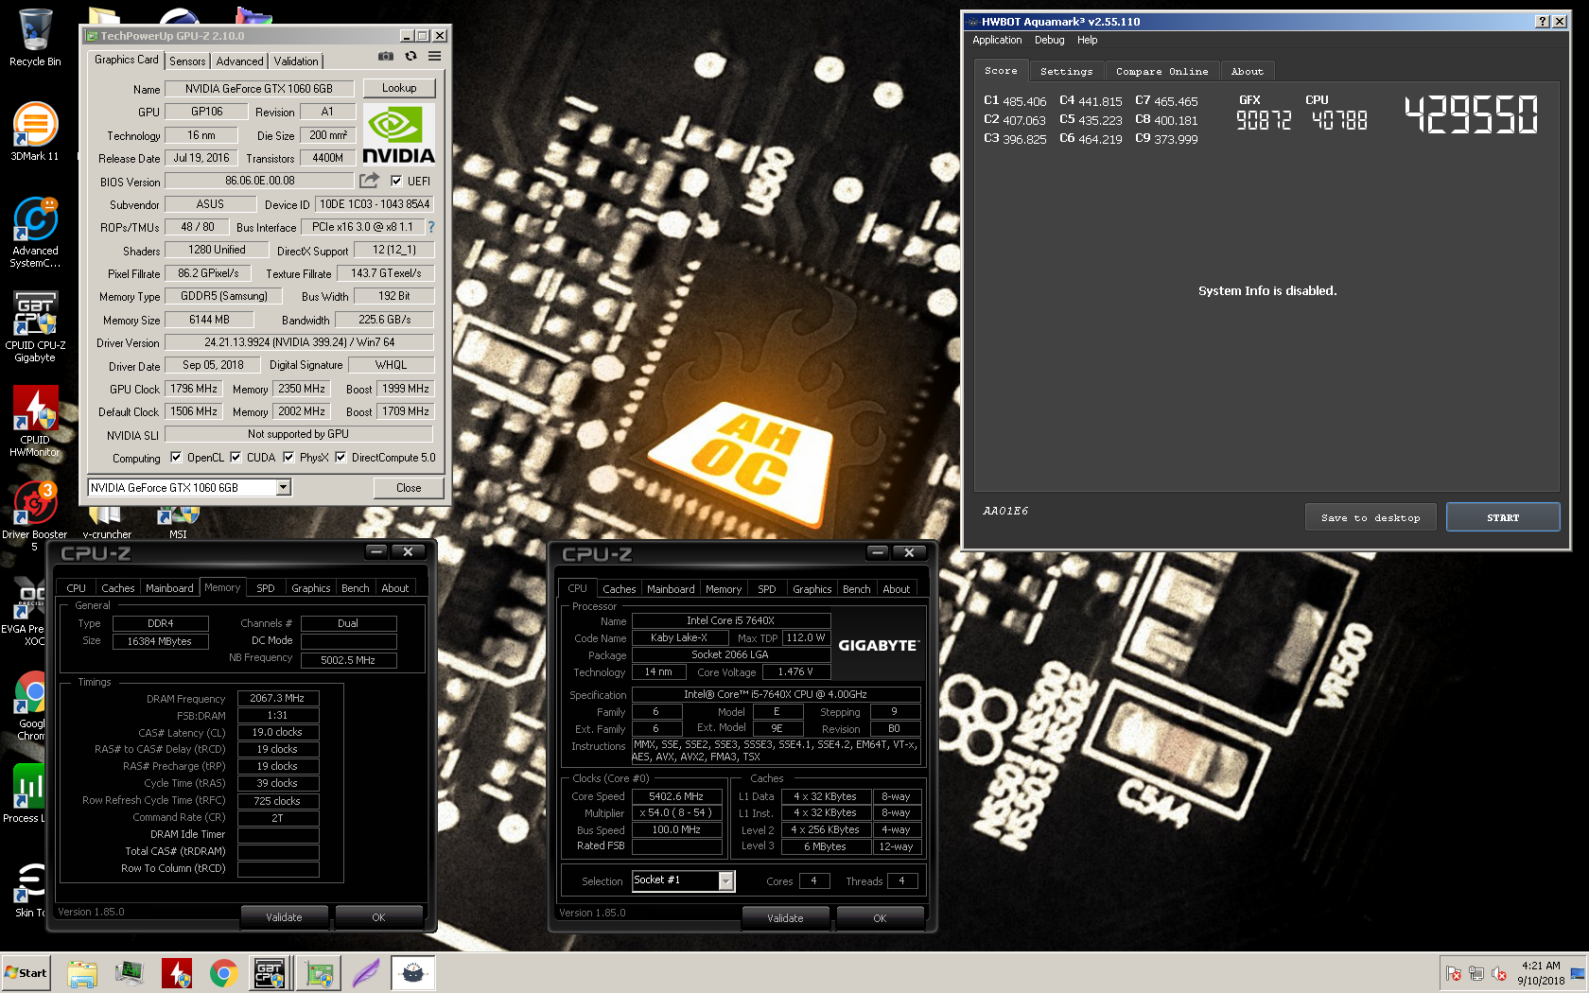
Task: Open the Validation tab in GPU-Z
Action: pyautogui.click(x=296, y=61)
